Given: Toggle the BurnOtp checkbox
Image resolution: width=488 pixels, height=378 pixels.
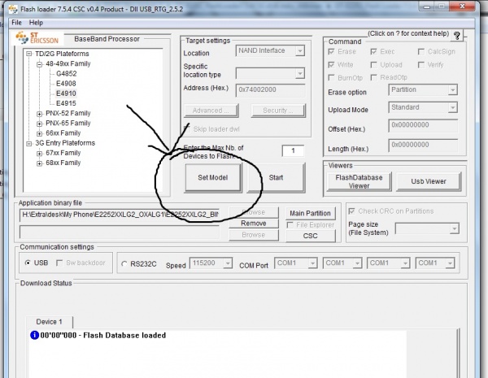Looking at the screenshot, I should point(331,77).
